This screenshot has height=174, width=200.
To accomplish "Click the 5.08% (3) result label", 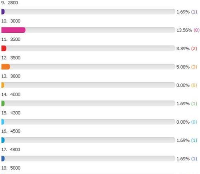I will [x=187, y=67].
